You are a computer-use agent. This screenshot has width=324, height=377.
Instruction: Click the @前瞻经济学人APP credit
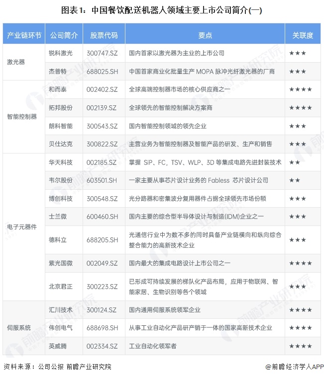pyautogui.click(x=294, y=367)
